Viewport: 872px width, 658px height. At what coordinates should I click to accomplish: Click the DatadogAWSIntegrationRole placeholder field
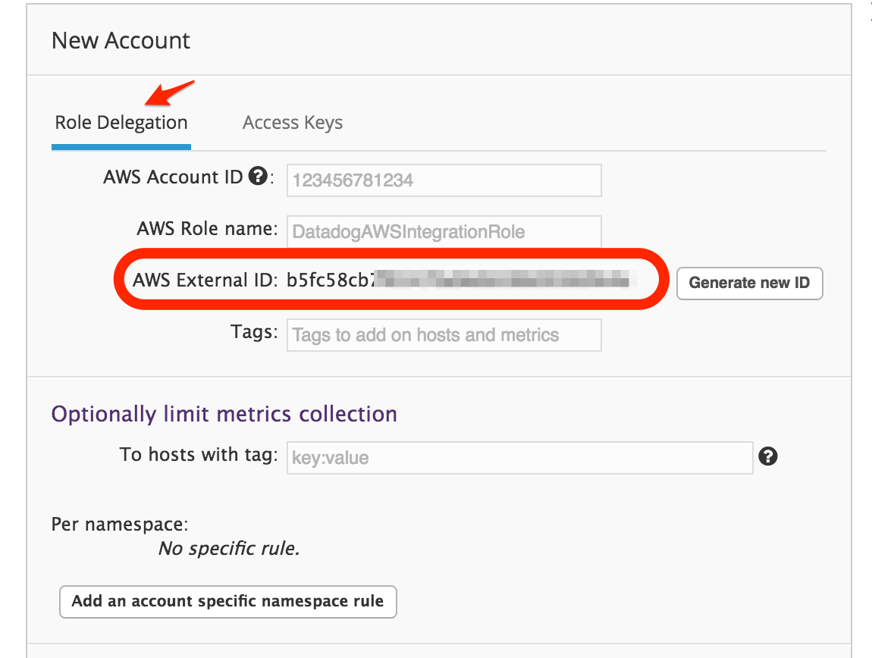tap(444, 232)
